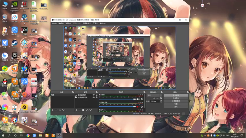
Task: Move the selected source up
Action: 87,110
